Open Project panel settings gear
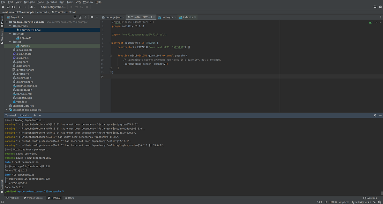The height and width of the screenshot is (204, 383). point(92,17)
